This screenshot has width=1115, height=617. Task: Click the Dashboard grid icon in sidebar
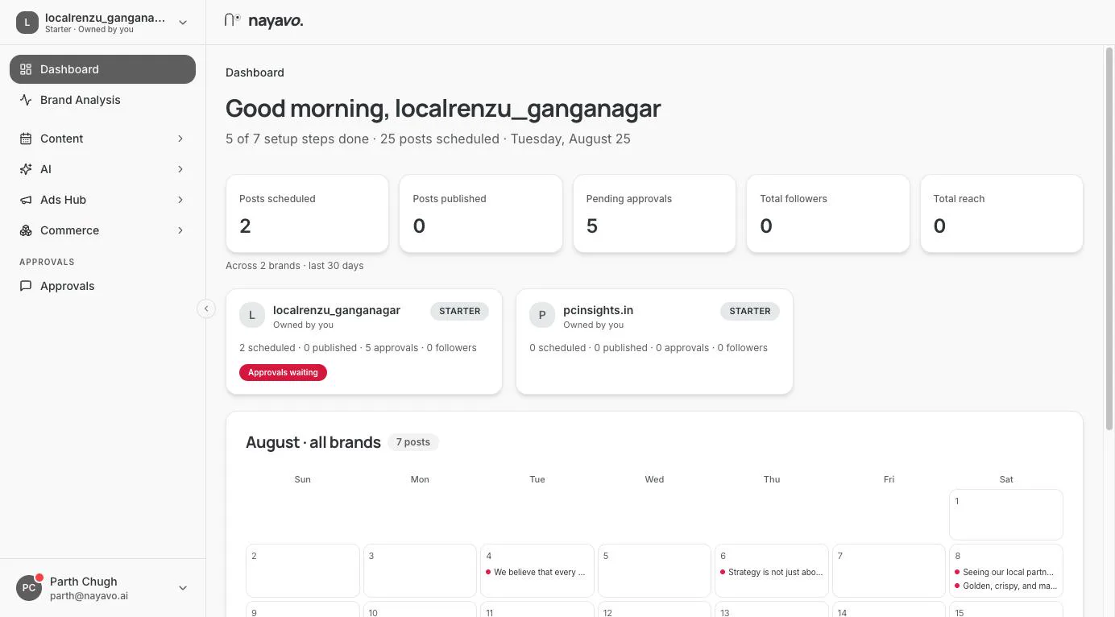tap(26, 69)
